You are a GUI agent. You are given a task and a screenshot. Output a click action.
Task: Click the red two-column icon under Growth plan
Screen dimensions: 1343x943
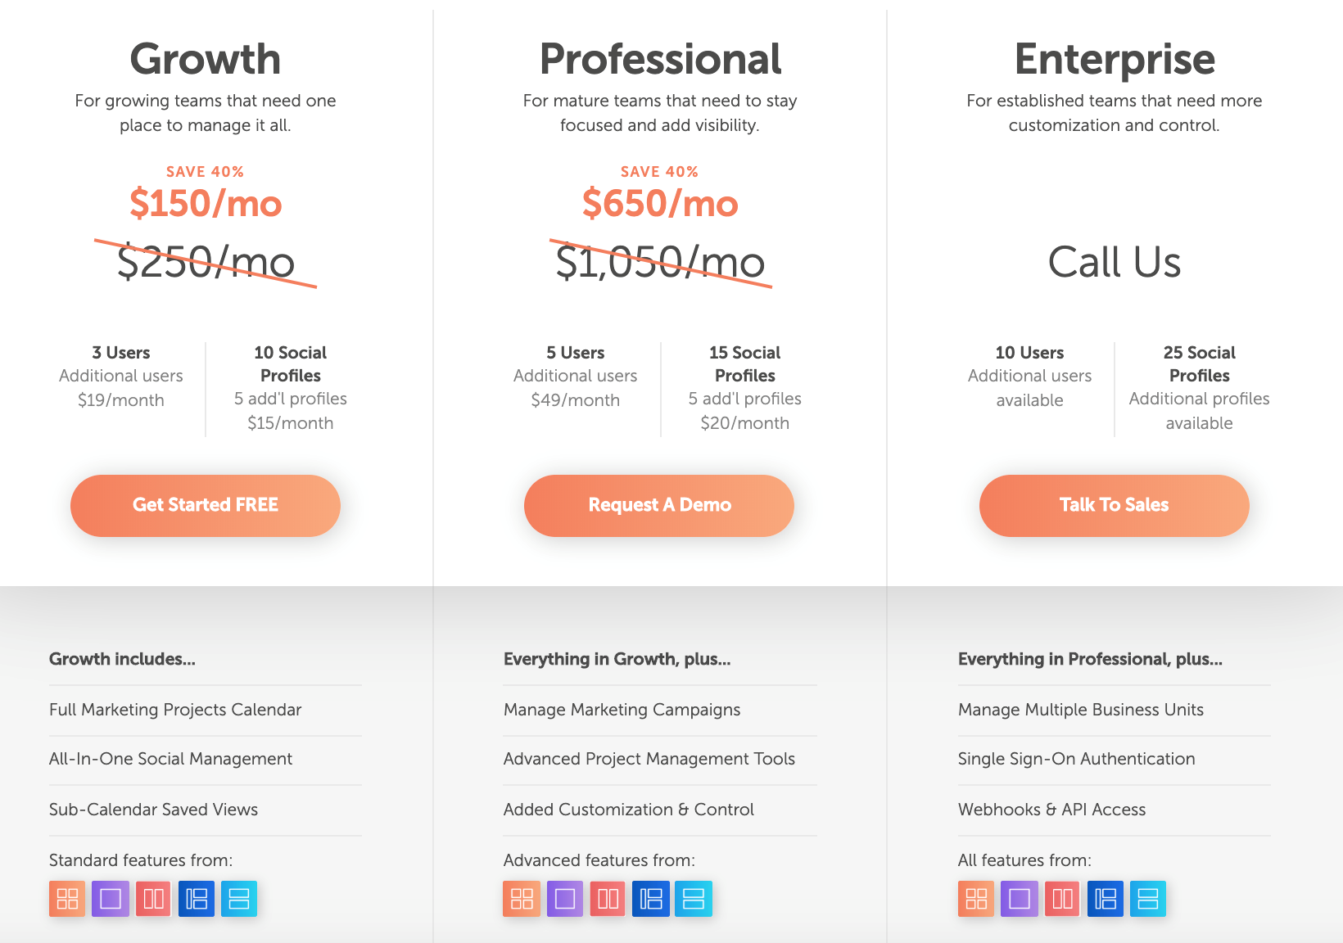[x=153, y=898]
